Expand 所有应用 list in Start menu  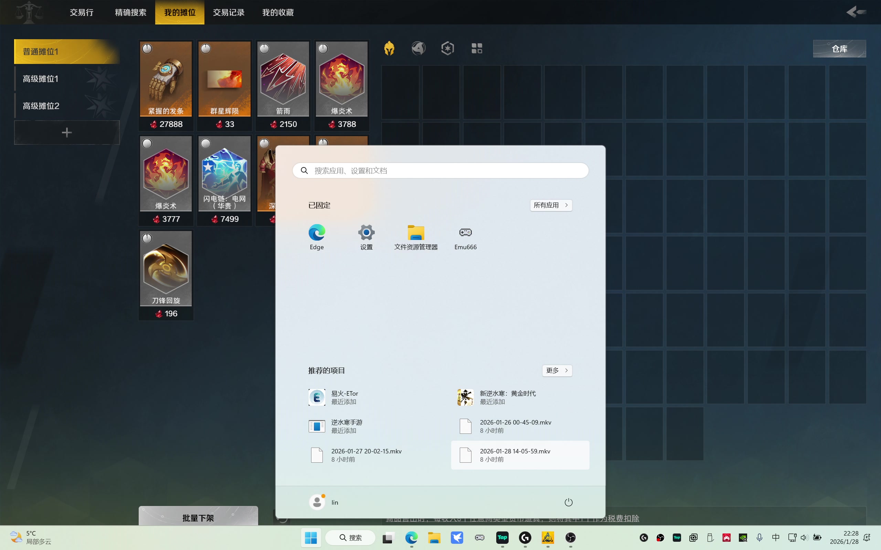pyautogui.click(x=551, y=205)
